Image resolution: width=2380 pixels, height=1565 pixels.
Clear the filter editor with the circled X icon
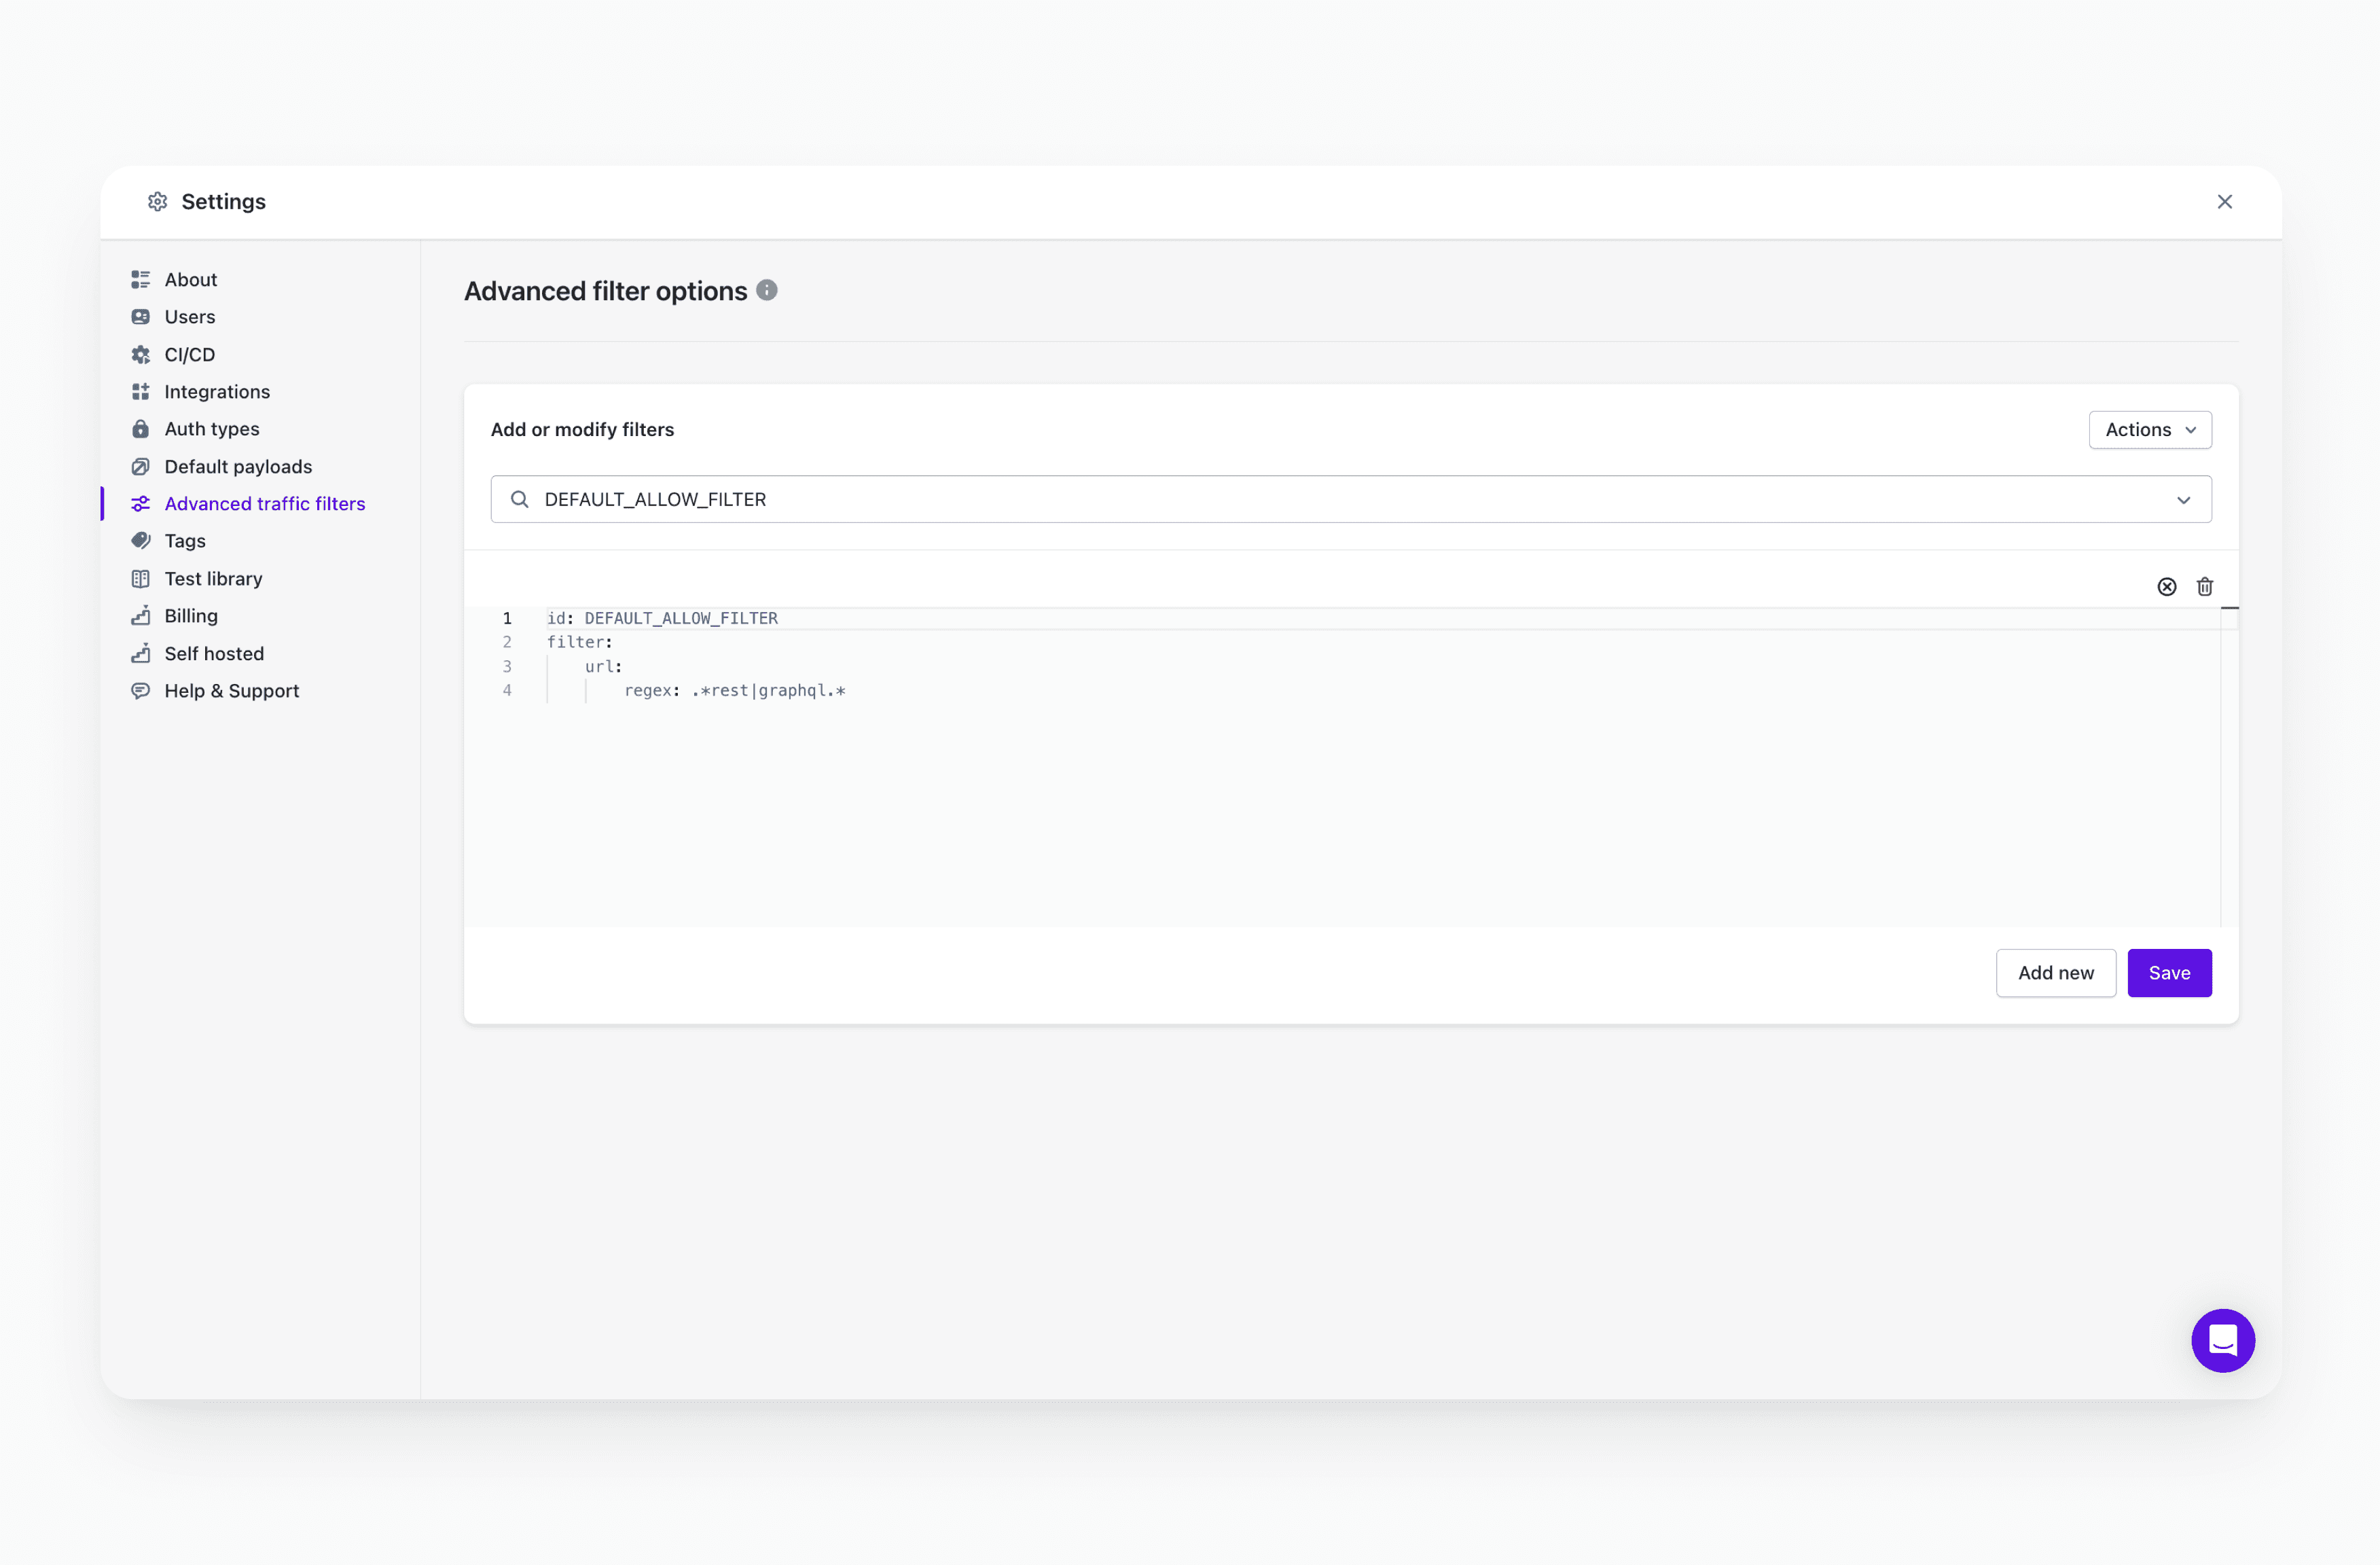tap(2167, 586)
